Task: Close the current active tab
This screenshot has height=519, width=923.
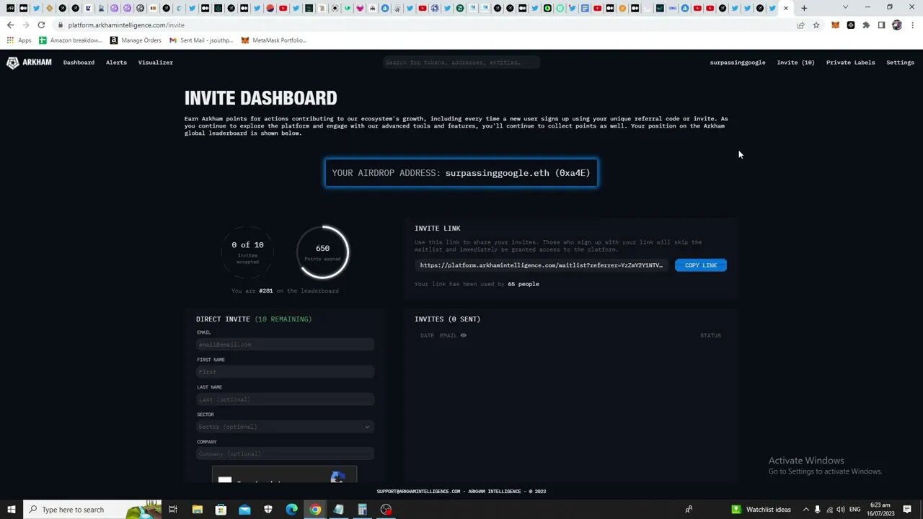Action: pyautogui.click(x=786, y=9)
